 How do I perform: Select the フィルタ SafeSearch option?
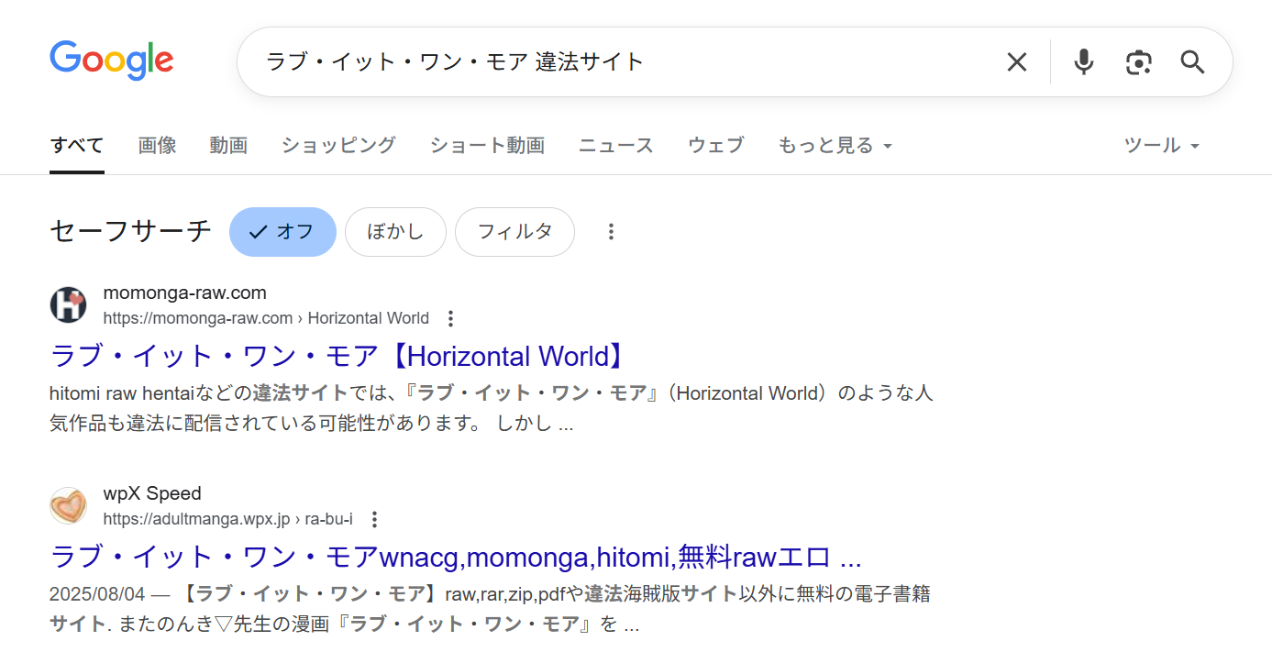click(514, 232)
